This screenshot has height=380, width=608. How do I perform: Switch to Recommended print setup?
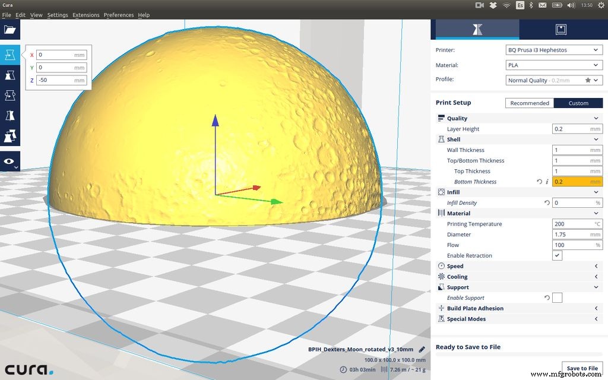[x=529, y=103]
